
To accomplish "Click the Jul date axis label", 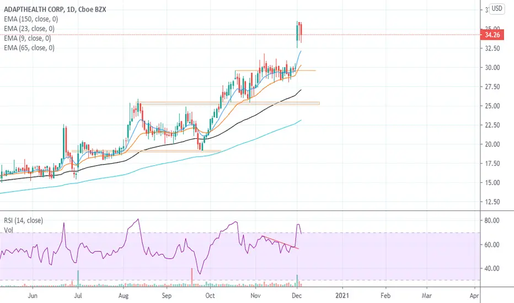I will click(78, 295).
